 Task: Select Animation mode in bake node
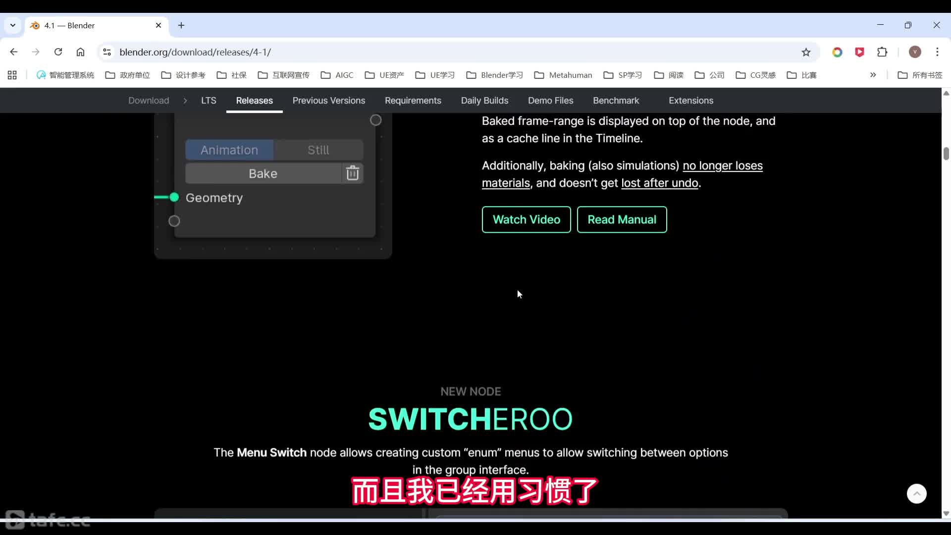(229, 150)
